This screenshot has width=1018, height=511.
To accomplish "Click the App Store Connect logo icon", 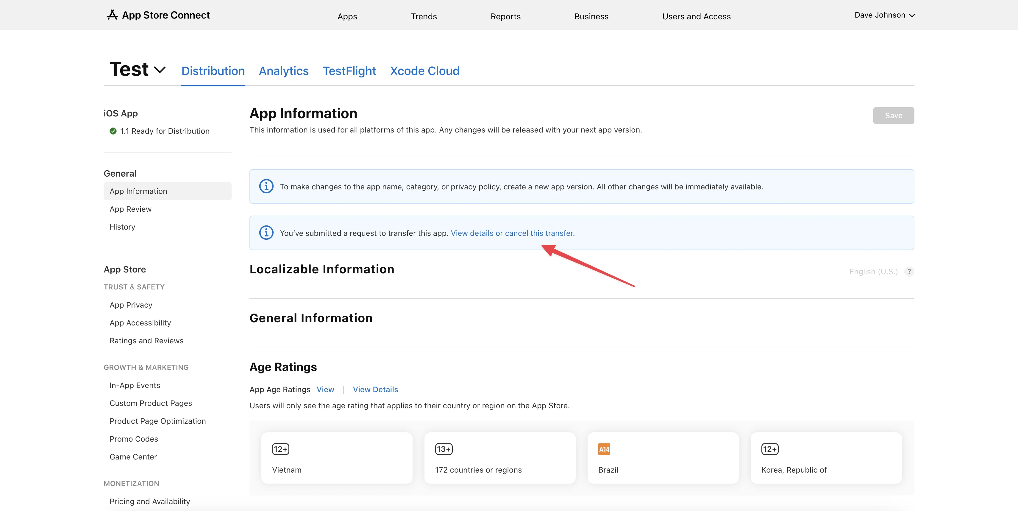I will [x=112, y=15].
